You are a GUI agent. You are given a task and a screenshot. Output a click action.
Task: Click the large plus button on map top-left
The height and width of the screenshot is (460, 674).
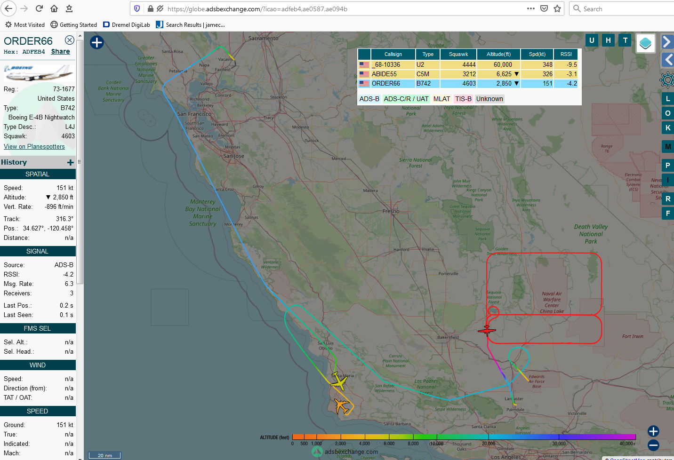96,42
